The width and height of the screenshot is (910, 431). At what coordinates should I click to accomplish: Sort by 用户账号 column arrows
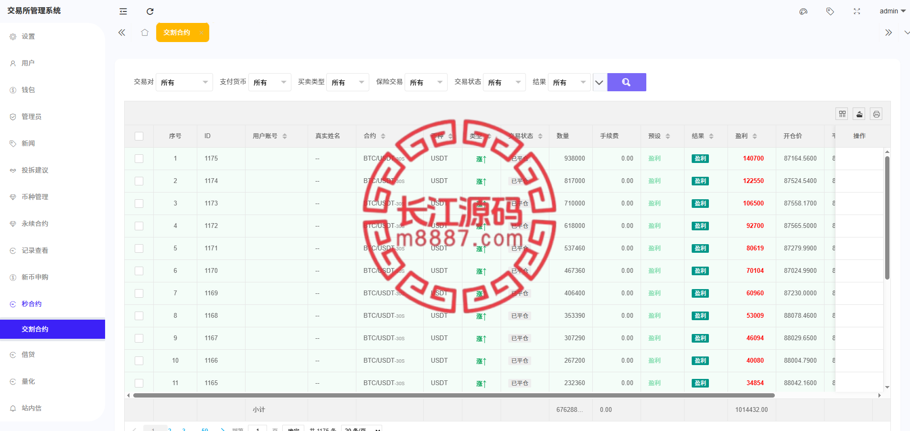click(x=285, y=136)
